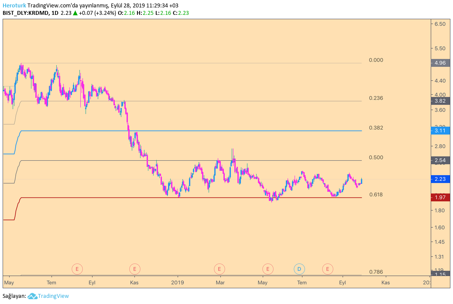
Task: Click the C:2.23 close value
Action: click(x=181, y=13)
